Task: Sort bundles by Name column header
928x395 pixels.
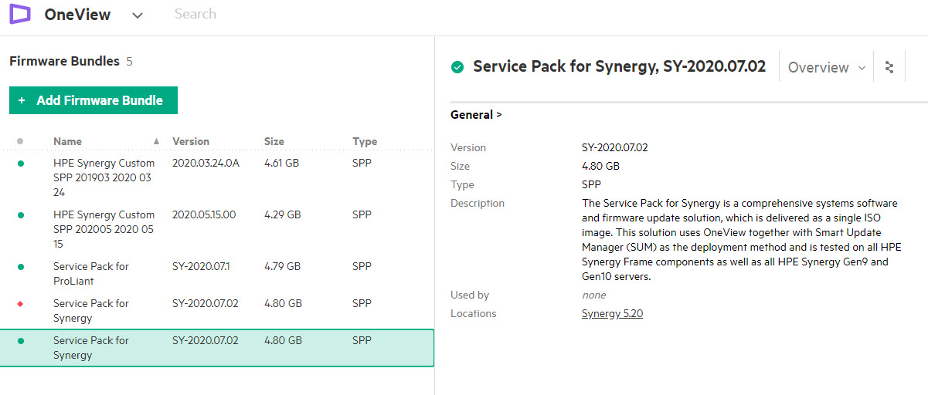Action: pos(67,141)
